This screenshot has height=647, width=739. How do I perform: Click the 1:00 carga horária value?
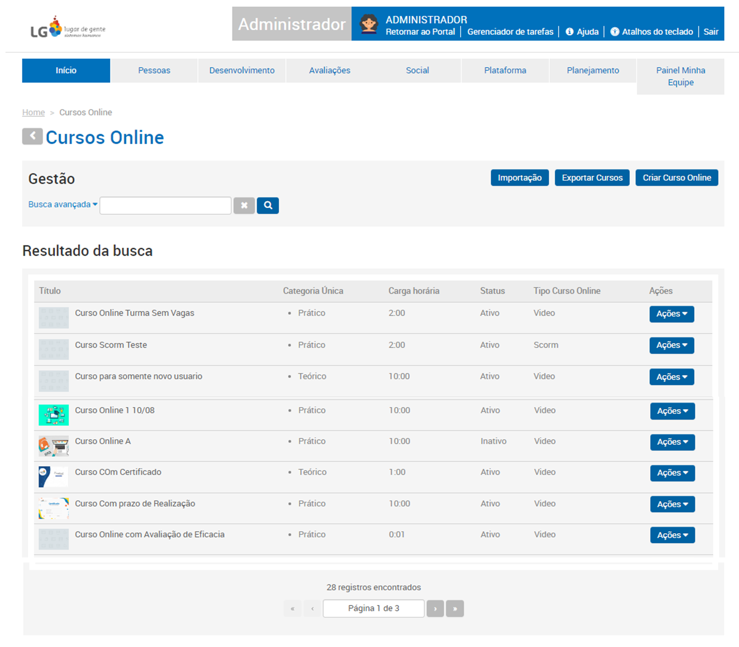pyautogui.click(x=397, y=472)
